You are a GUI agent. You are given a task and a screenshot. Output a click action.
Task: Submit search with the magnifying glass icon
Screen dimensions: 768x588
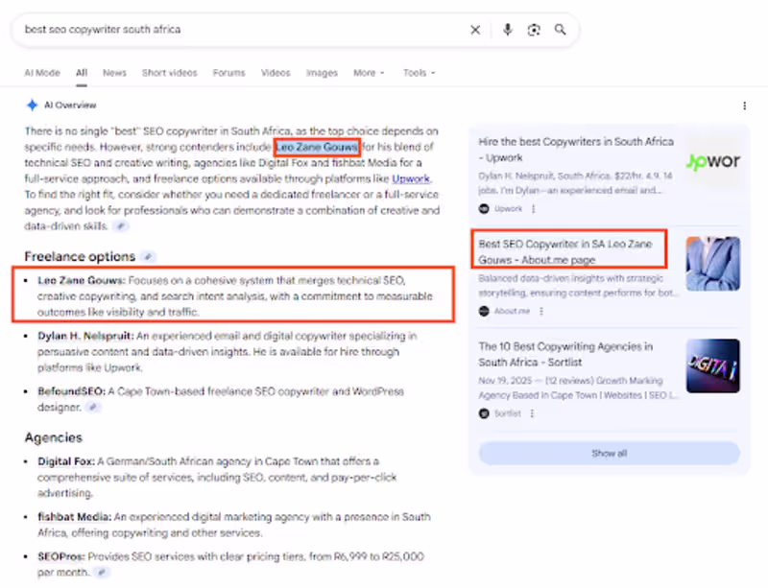pos(560,30)
